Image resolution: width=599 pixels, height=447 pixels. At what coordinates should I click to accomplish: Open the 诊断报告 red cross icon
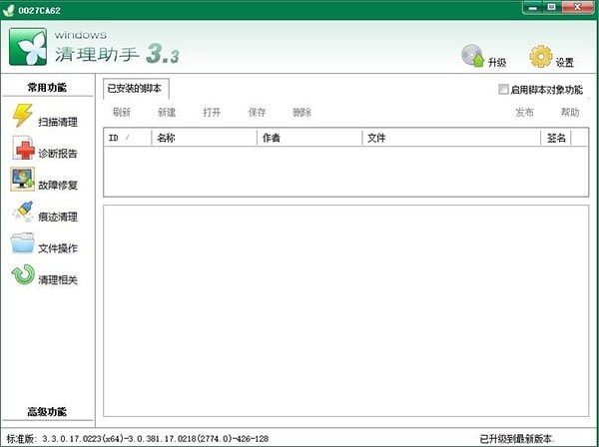24,148
